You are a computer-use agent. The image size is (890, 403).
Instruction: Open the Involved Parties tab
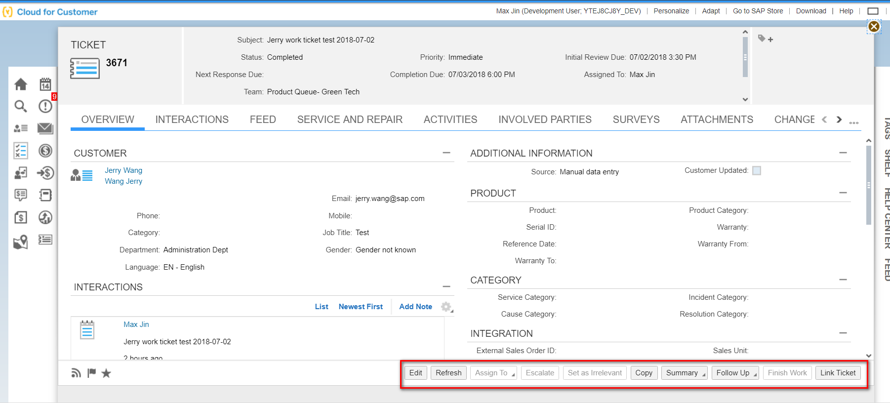pos(545,120)
